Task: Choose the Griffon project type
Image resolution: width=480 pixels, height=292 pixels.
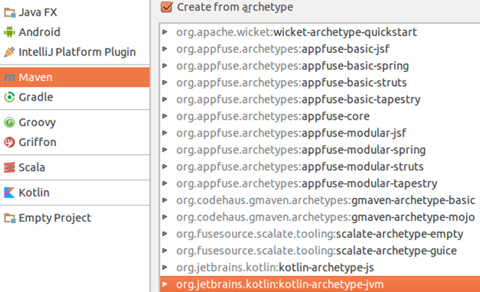Action: click(75, 142)
